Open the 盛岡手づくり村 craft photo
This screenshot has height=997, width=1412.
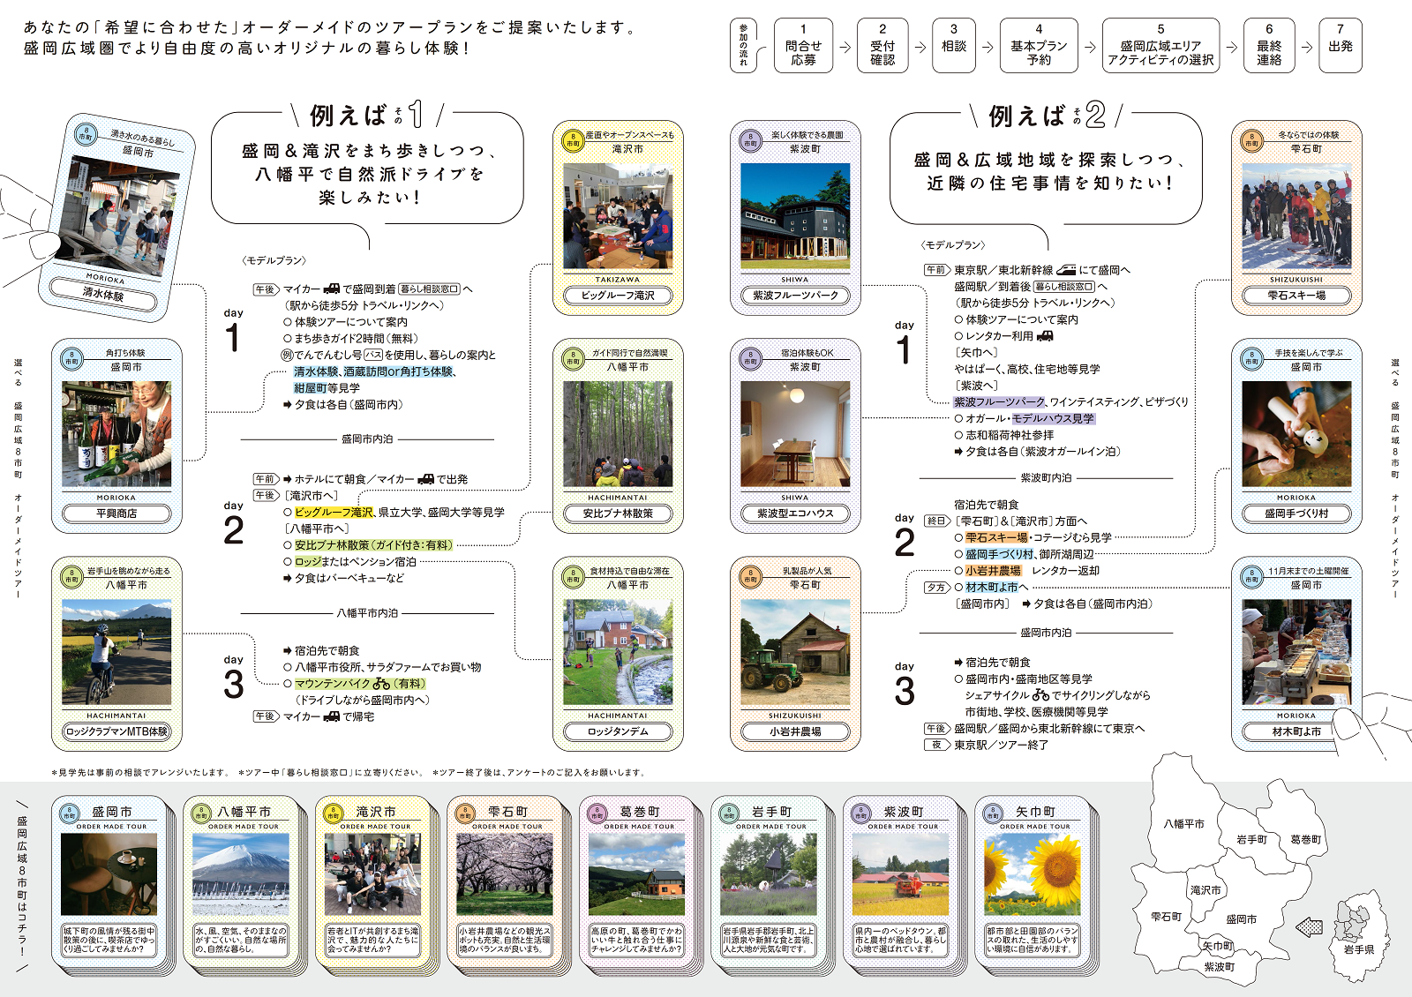(x=1296, y=434)
